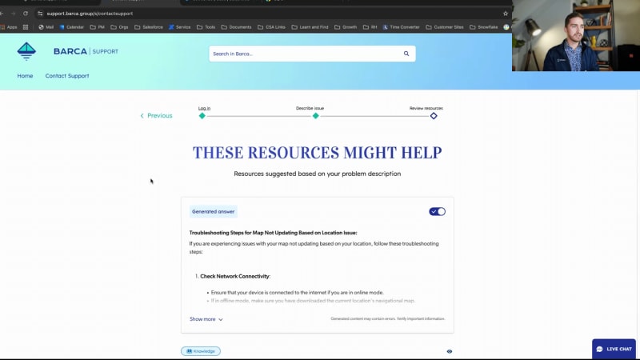Open the Time Converter bookmark
This screenshot has height=360, width=640.
(401, 27)
